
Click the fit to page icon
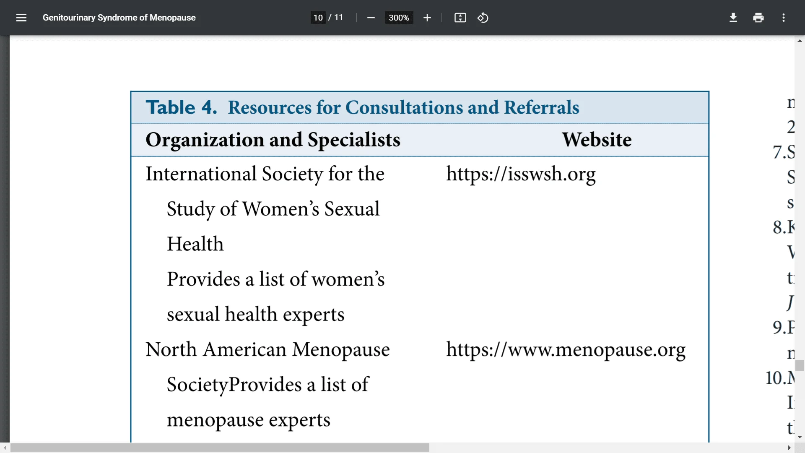pos(460,18)
